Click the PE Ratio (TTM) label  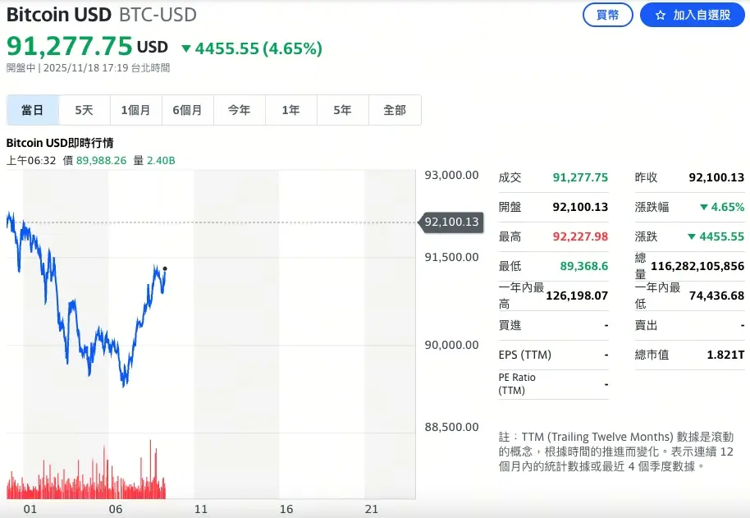click(x=517, y=383)
